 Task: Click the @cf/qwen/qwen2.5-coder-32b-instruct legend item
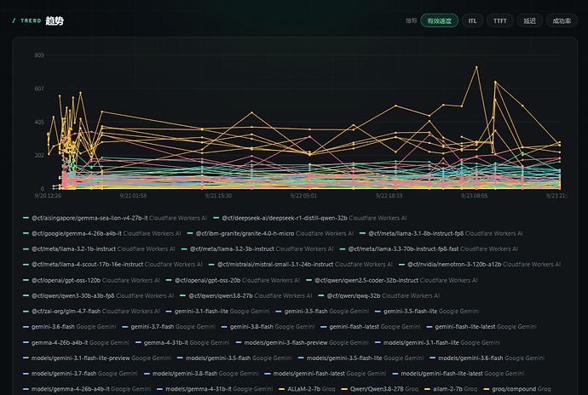(x=392, y=280)
